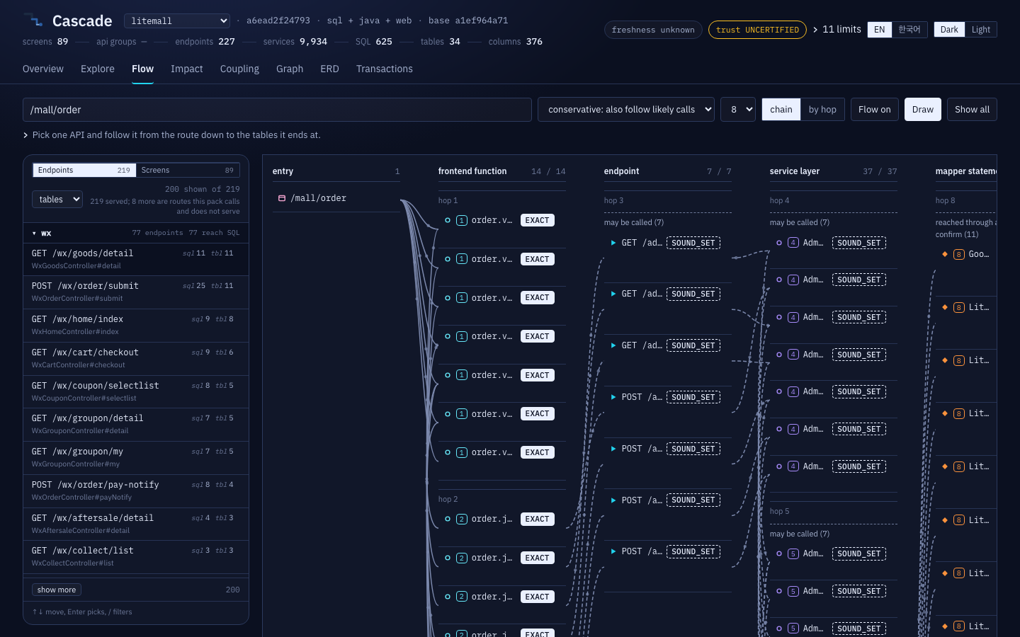Click the show more button
The height and width of the screenshot is (637, 1020).
click(57, 590)
